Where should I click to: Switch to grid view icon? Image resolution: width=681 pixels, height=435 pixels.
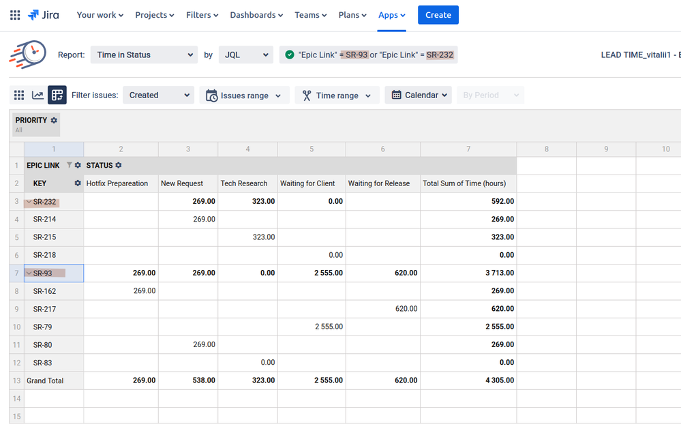tap(19, 95)
